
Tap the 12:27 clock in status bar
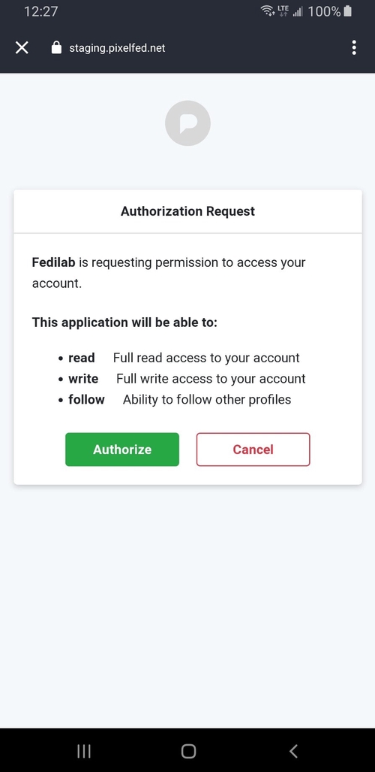(40, 11)
